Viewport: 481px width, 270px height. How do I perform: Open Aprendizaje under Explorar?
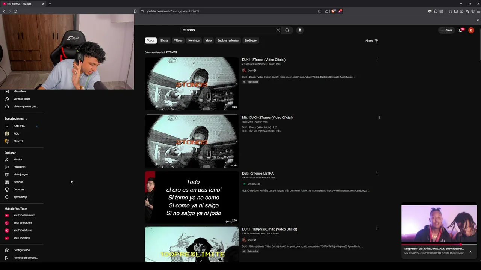click(x=20, y=197)
